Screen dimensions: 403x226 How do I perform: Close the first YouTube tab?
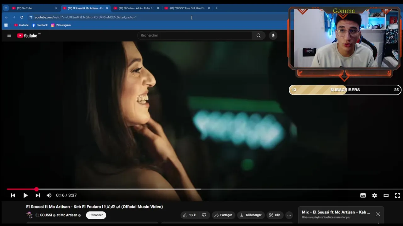[x=56, y=8]
